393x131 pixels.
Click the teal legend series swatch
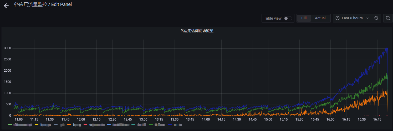[x=133, y=125]
